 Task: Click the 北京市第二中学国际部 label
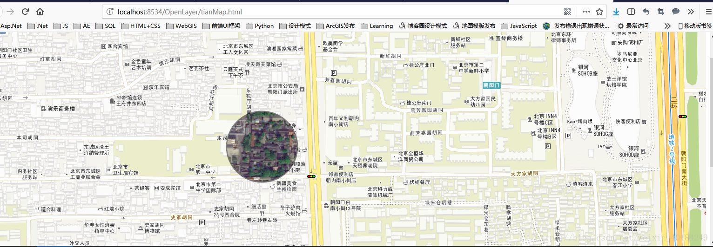pos(209,187)
